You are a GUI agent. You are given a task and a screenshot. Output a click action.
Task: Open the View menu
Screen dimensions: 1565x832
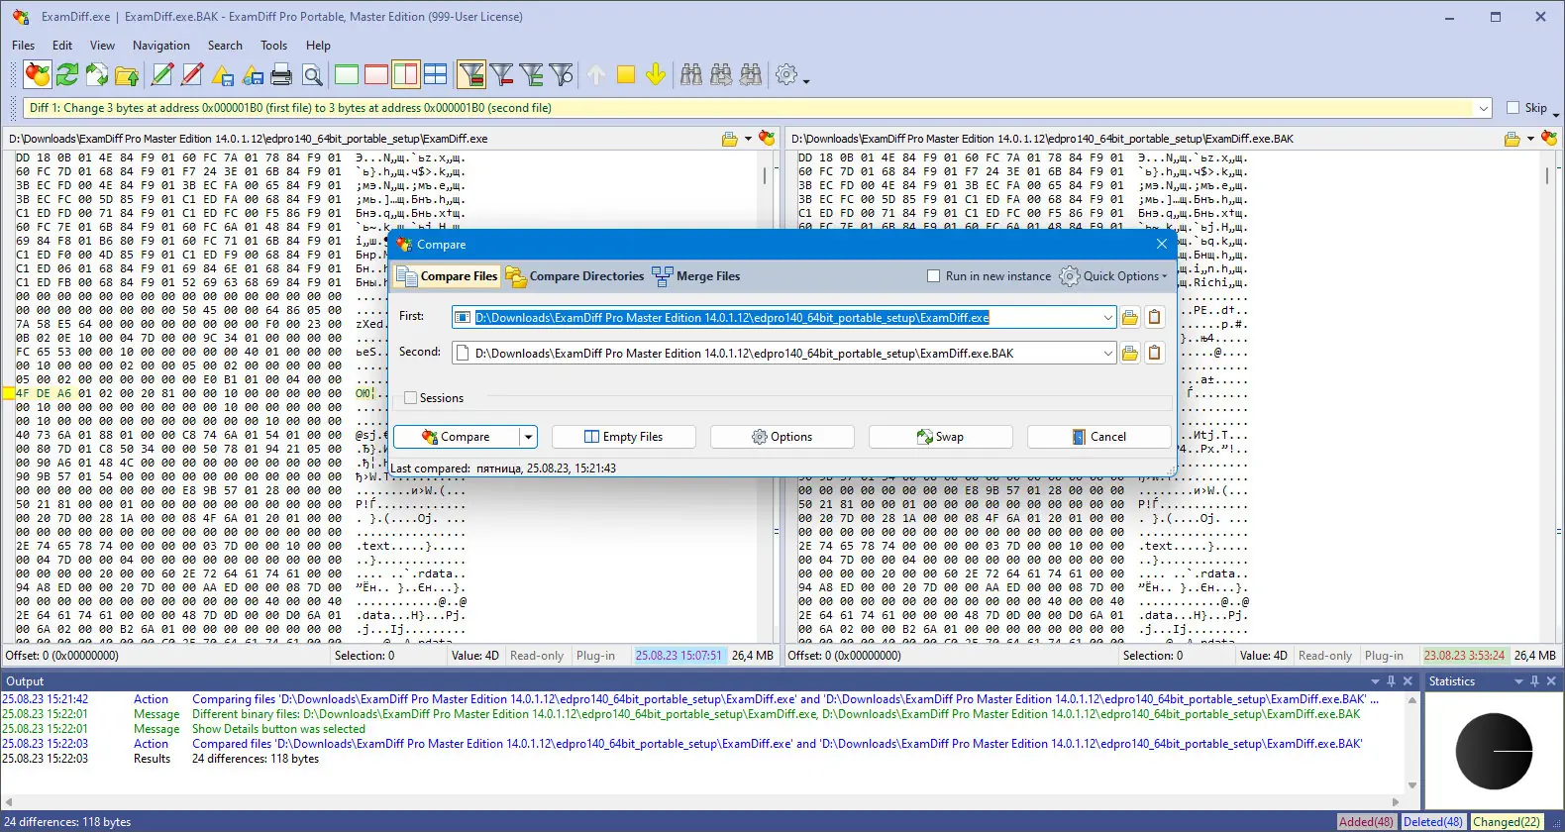coord(102,46)
